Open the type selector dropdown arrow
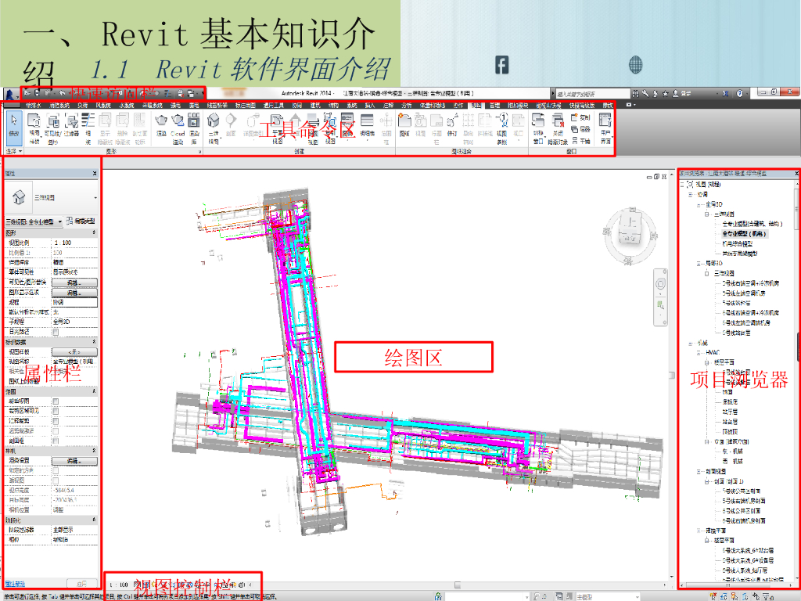Image resolution: width=801 pixels, height=601 pixels. [x=95, y=198]
